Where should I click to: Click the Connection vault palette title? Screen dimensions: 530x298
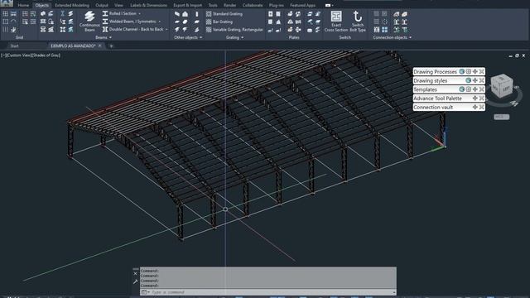point(433,107)
